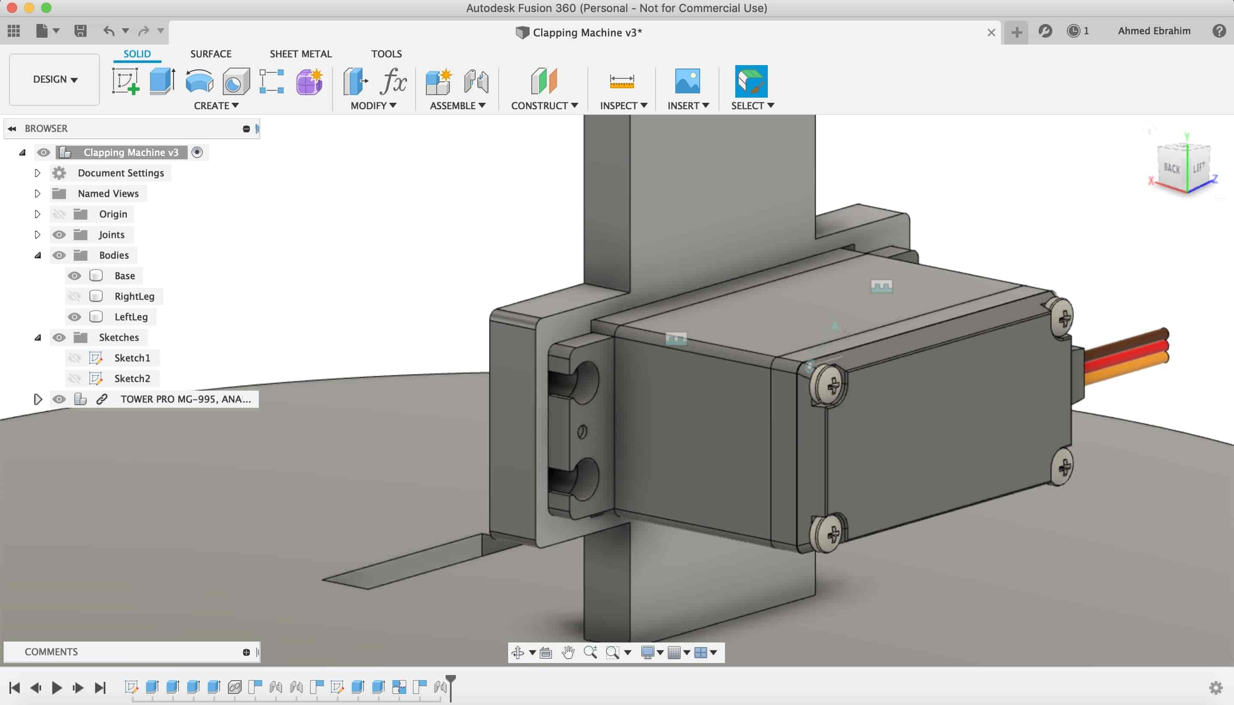Open the MODIFY dropdown menu
The width and height of the screenshot is (1234, 705).
(x=373, y=105)
